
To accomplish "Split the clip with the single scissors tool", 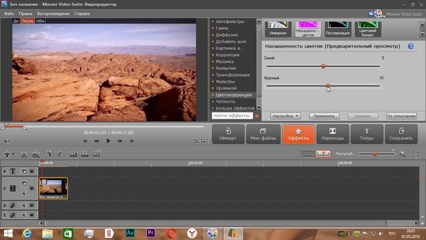I will pos(24,154).
